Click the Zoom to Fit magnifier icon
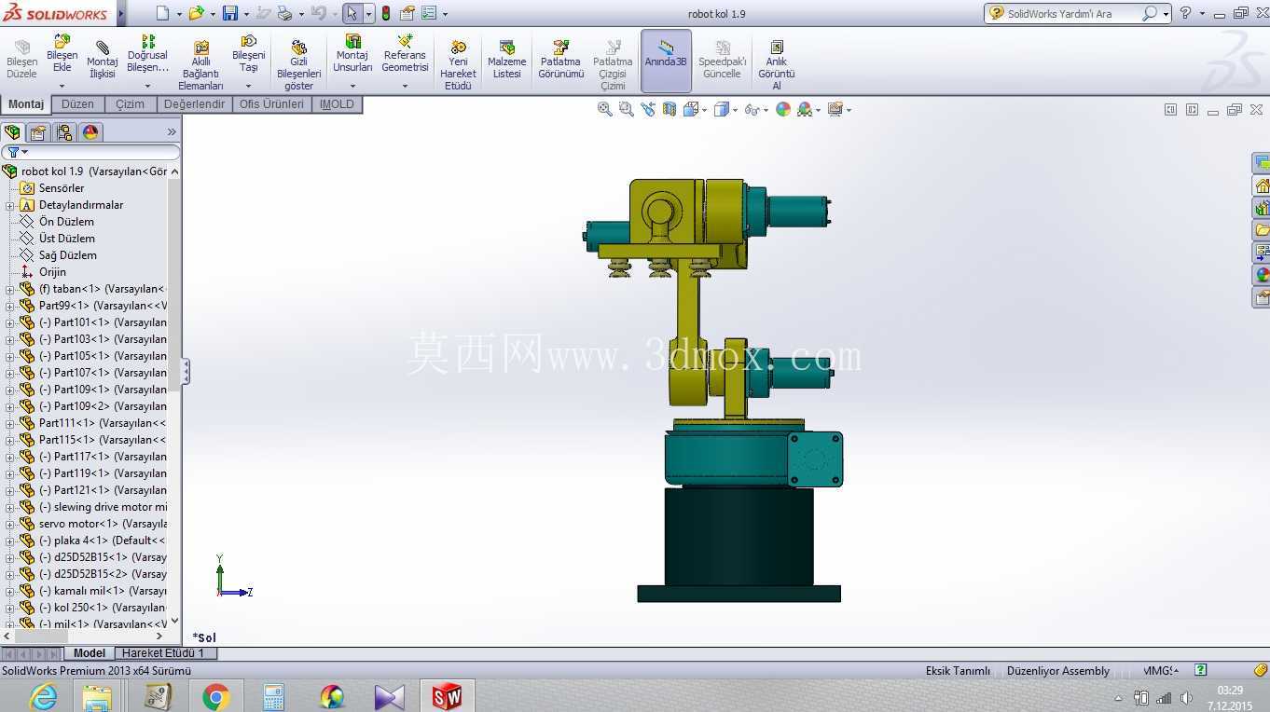Image resolution: width=1270 pixels, height=712 pixels. [x=605, y=109]
